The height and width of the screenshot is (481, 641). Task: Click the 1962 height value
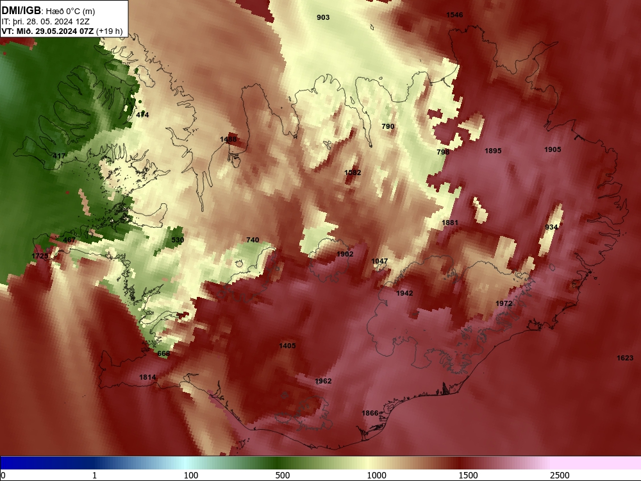[x=323, y=381]
